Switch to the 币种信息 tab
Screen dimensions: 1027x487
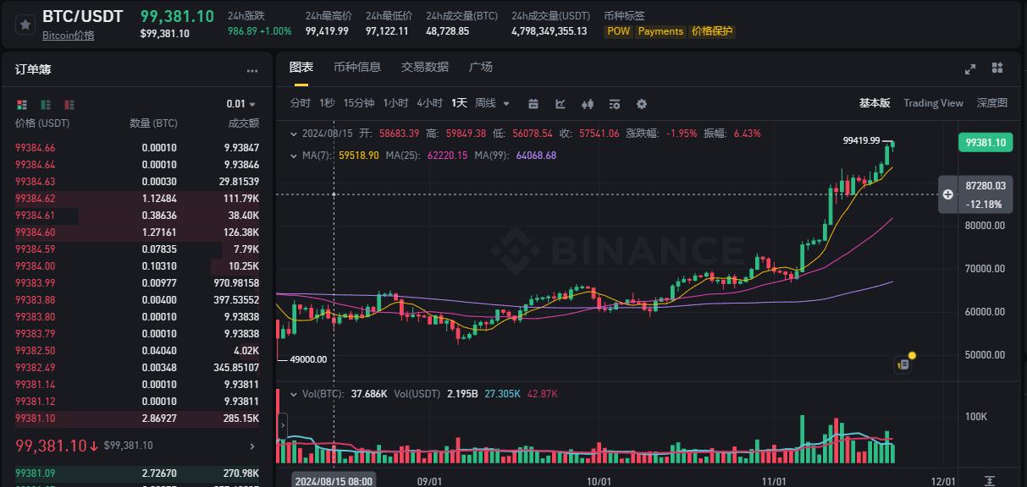357,67
